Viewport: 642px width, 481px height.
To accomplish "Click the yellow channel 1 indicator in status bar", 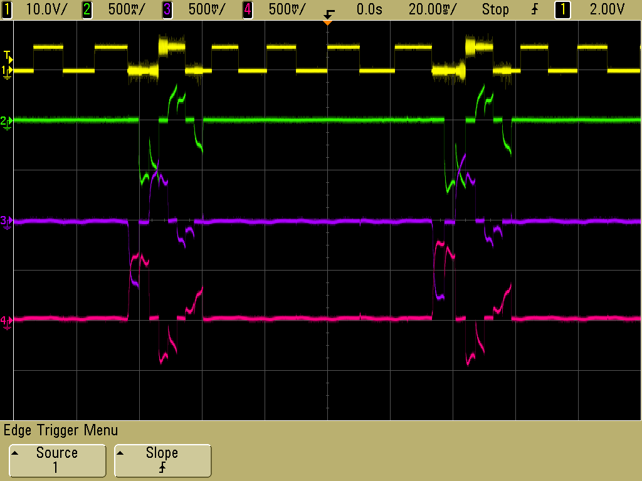I will click(7, 9).
